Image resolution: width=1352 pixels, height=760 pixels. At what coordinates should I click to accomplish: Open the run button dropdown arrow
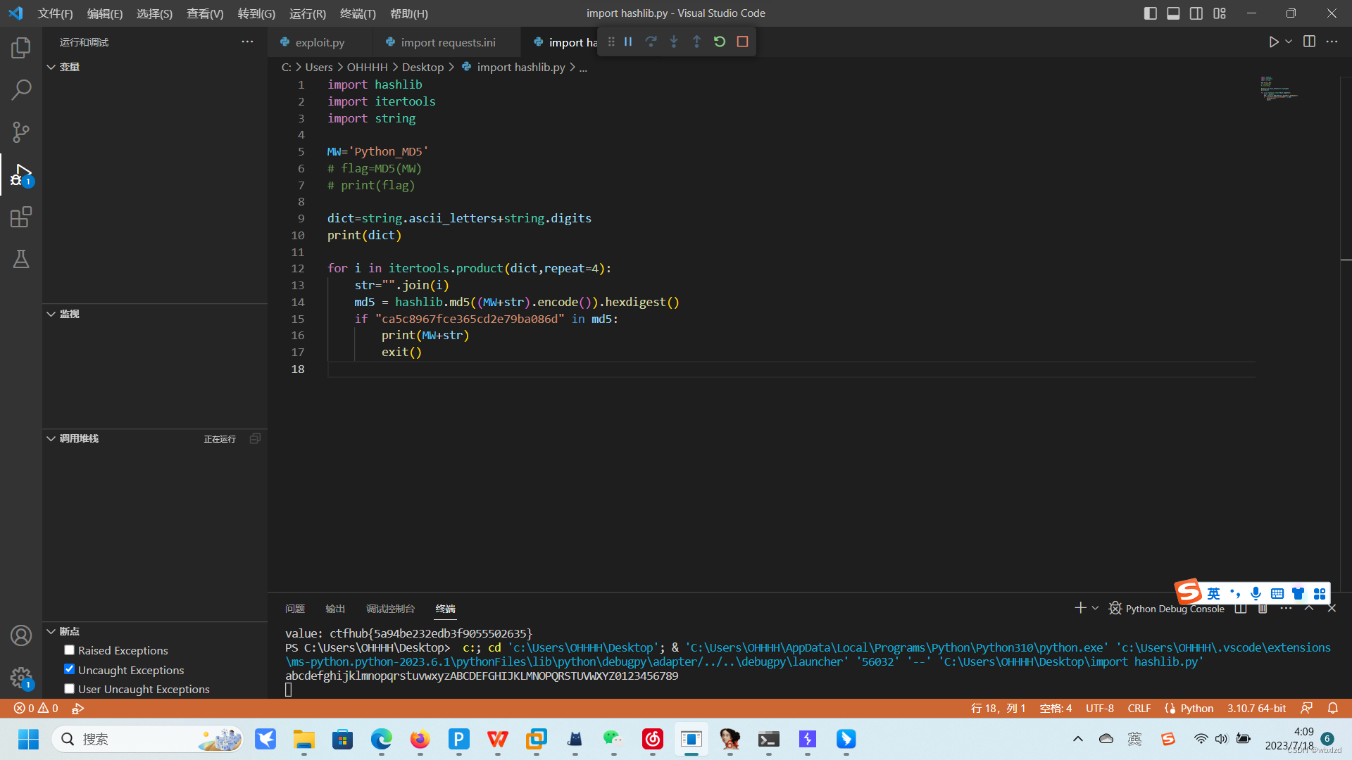(x=1289, y=42)
